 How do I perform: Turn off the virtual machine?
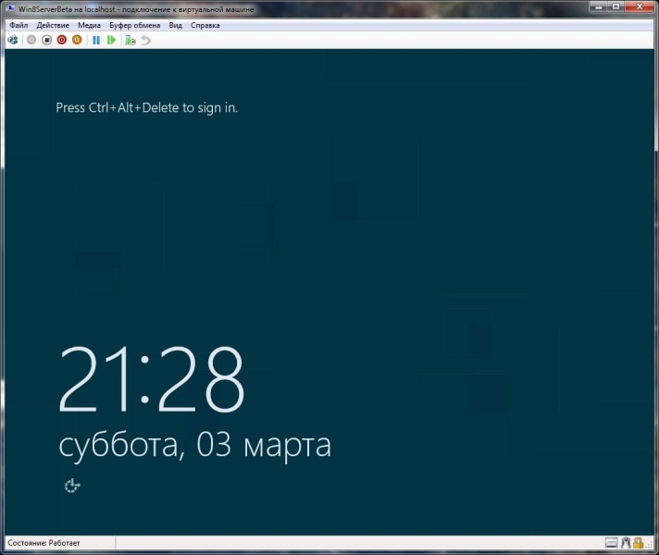tap(46, 41)
